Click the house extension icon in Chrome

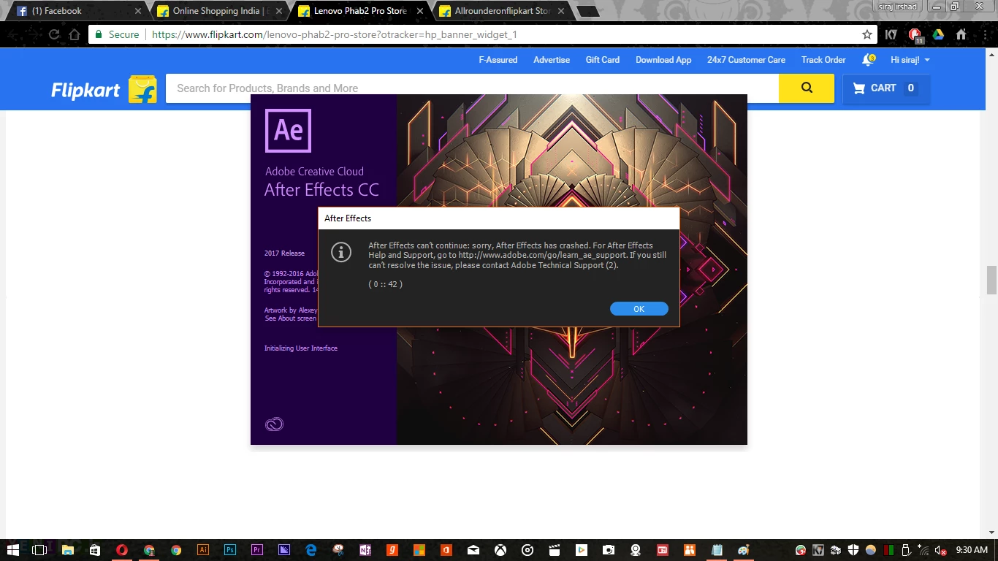click(961, 34)
